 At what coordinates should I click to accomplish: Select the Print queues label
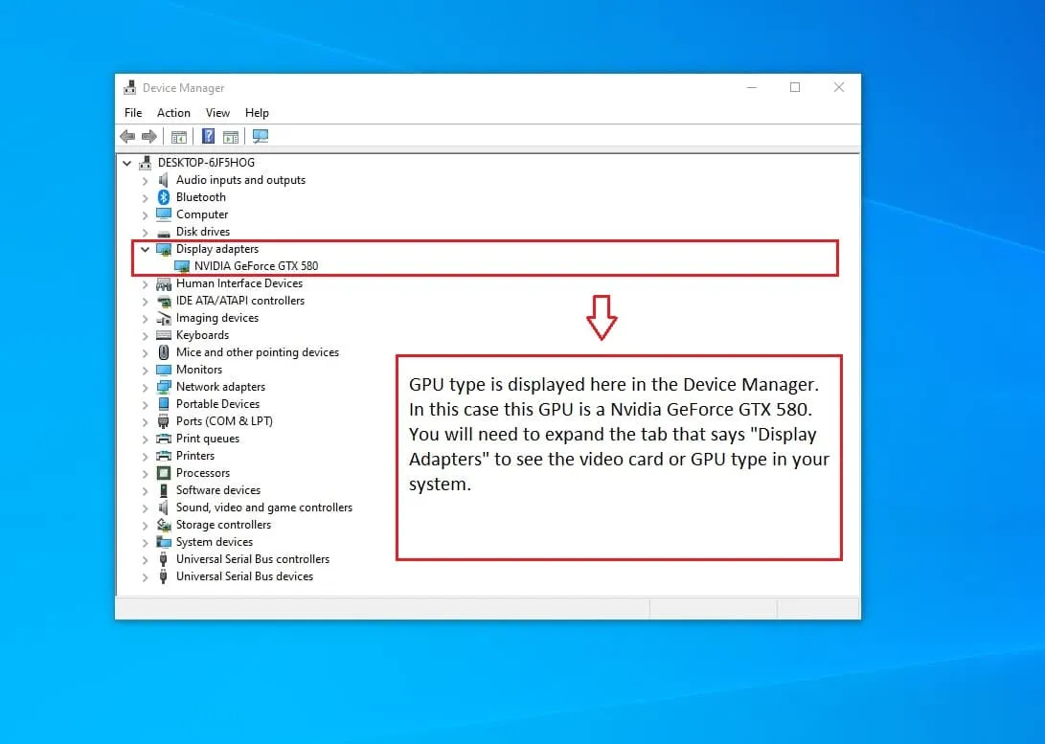[x=208, y=439]
